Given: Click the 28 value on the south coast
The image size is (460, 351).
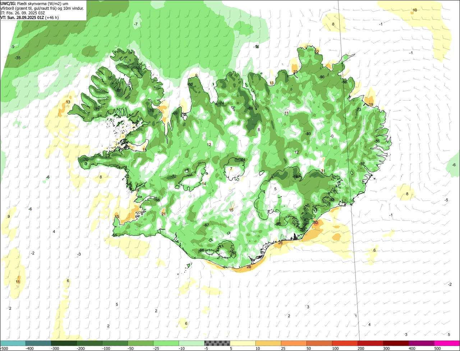Looking at the screenshot, I should (x=249, y=267).
